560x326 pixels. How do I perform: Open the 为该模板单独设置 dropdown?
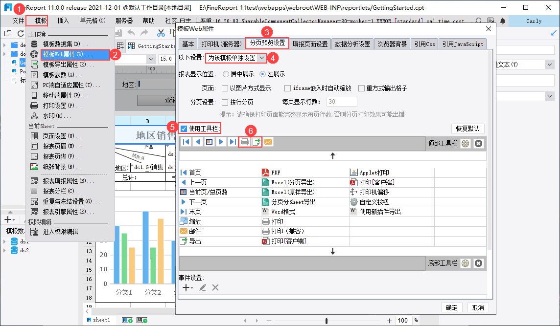pyautogui.click(x=236, y=58)
